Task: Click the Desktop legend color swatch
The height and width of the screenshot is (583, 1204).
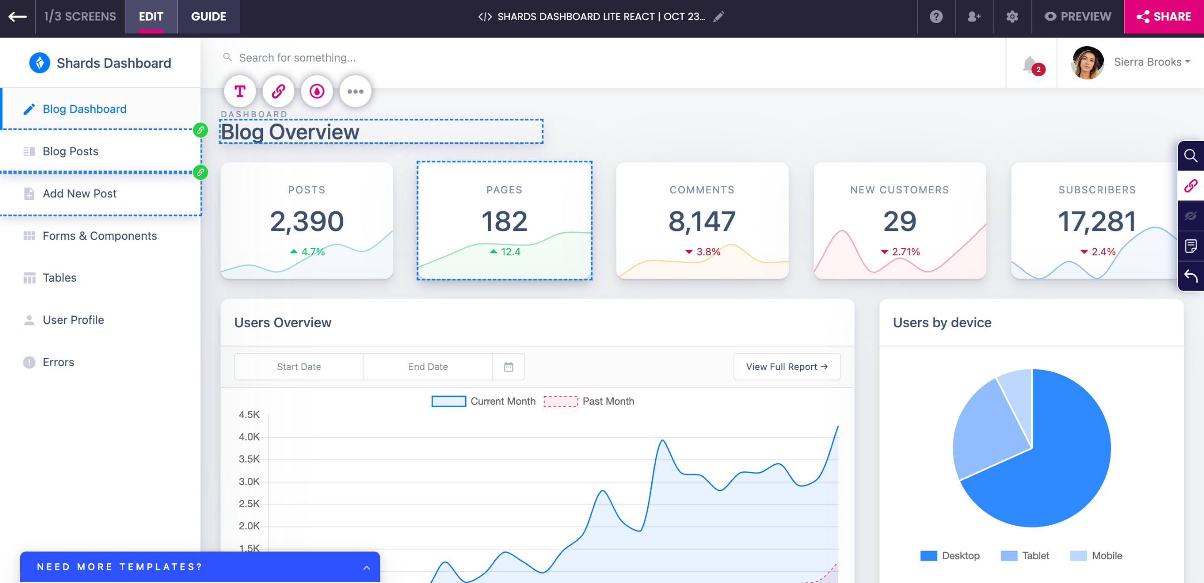Action: 928,556
